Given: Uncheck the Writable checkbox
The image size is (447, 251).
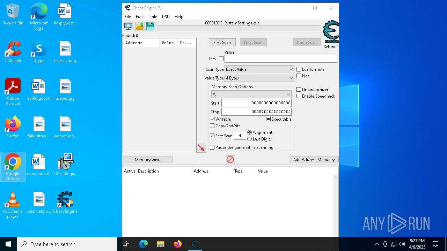Looking at the screenshot, I should [x=212, y=119].
